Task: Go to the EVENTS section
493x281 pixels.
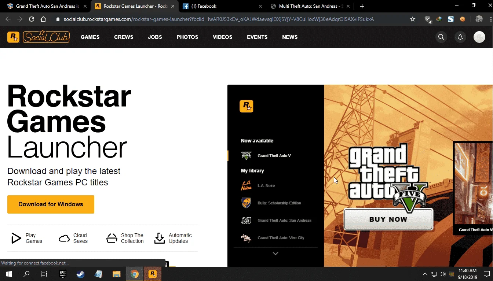Action: click(257, 37)
